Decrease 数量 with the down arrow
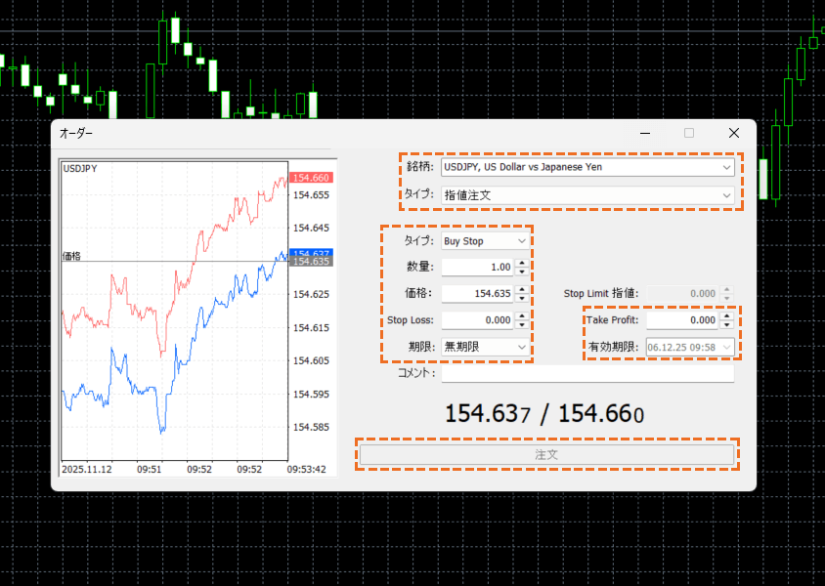The image size is (825, 586). point(522,272)
